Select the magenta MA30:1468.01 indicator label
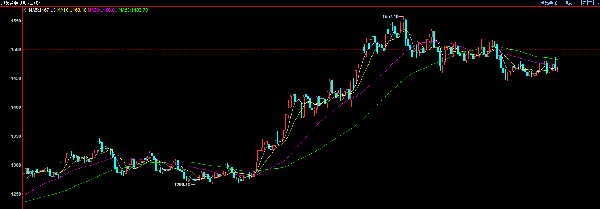The image size is (600, 209). click(102, 10)
